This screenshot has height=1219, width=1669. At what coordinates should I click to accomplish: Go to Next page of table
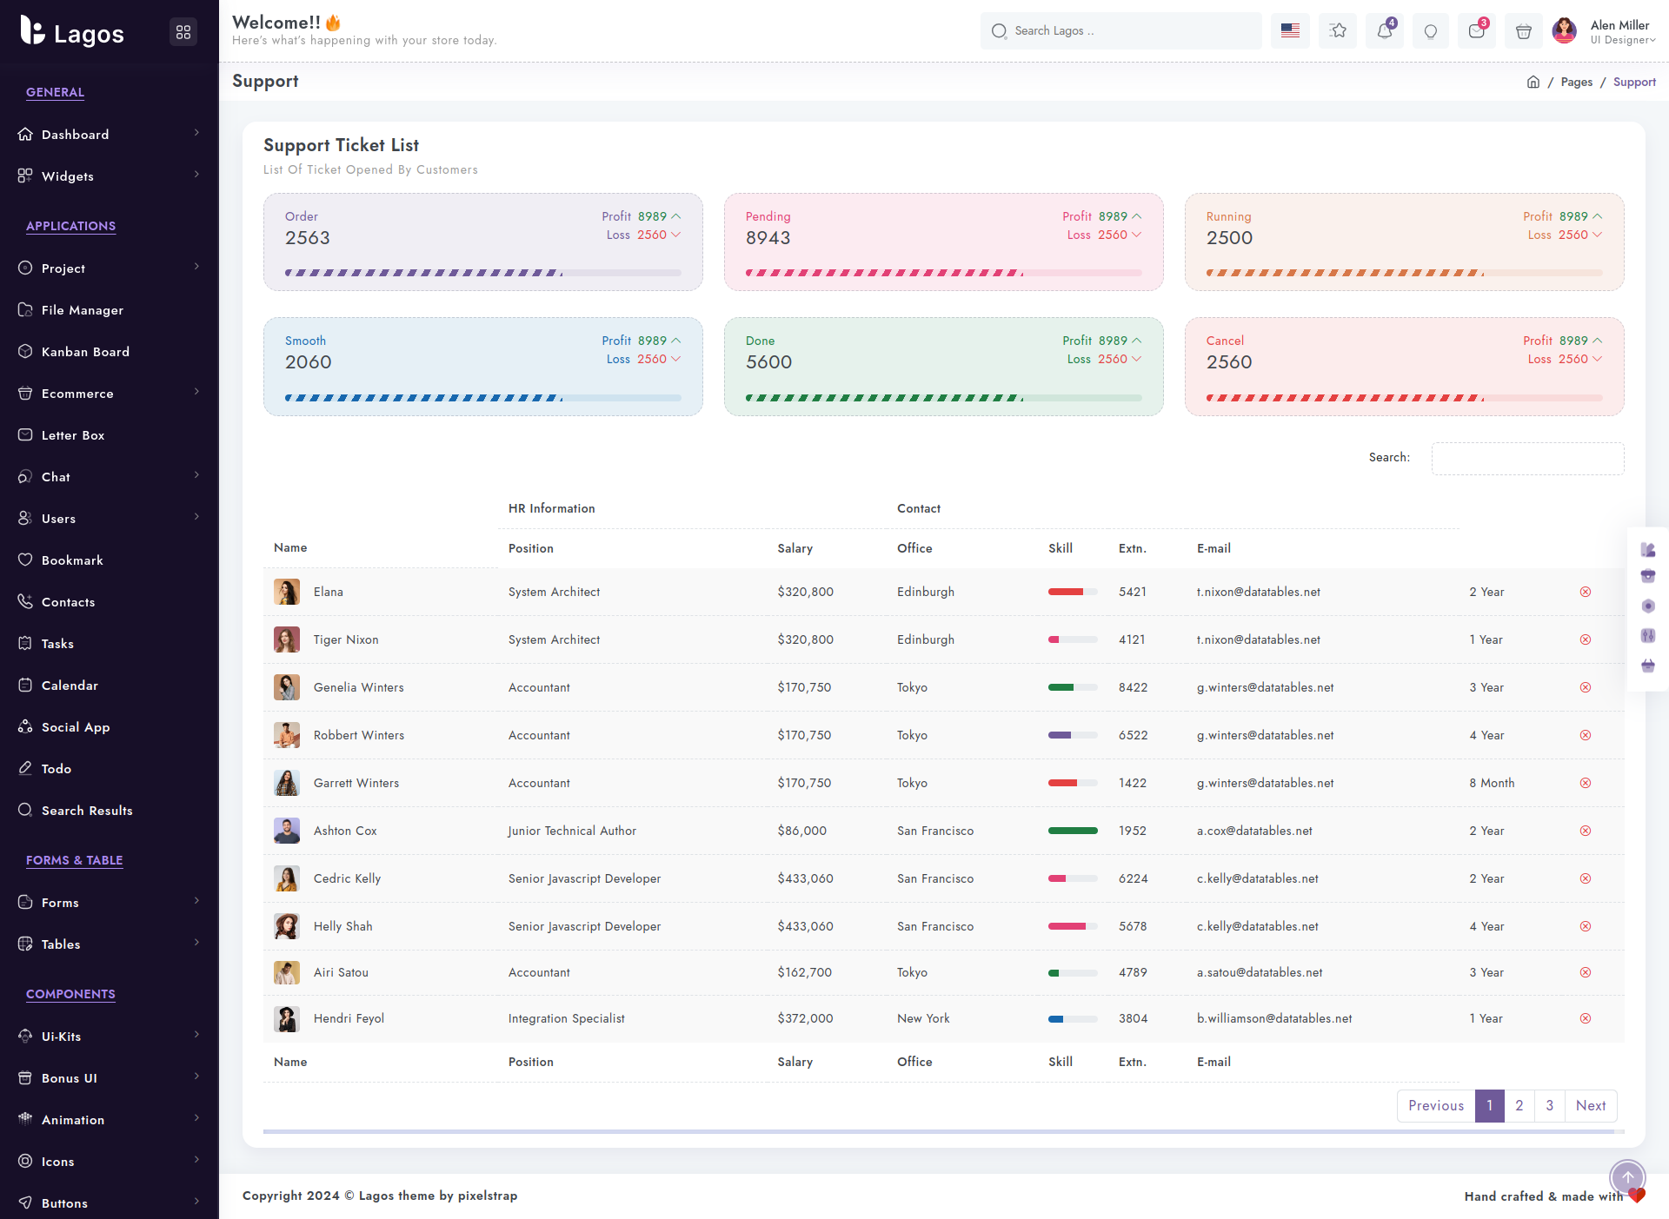(1591, 1105)
